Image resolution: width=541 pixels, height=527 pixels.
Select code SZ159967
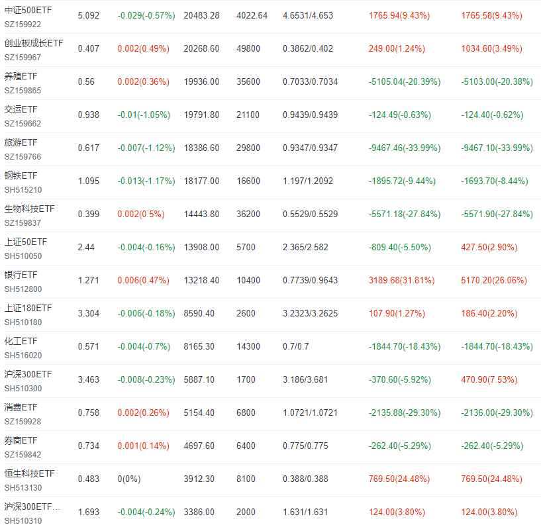pyautogui.click(x=23, y=58)
